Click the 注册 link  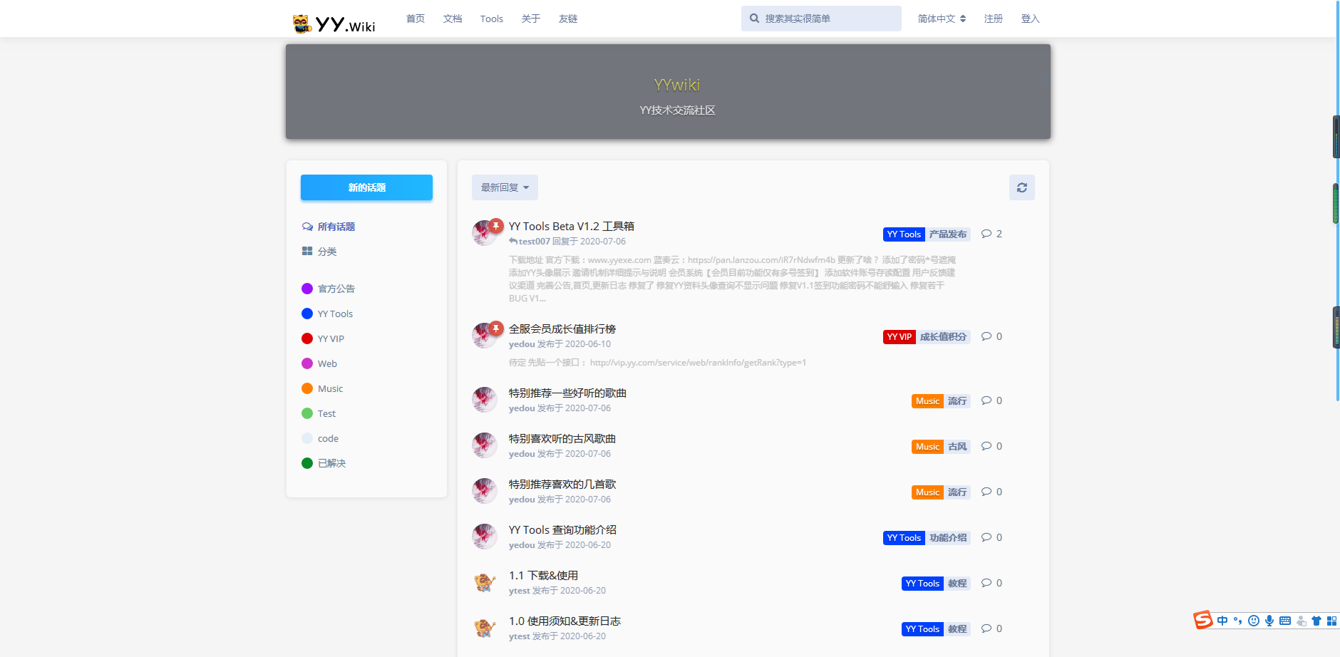coord(994,19)
